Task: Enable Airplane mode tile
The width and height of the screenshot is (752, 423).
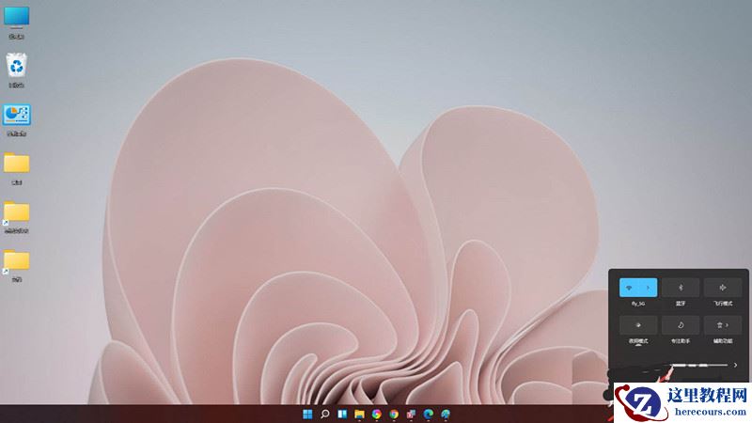Action: [x=722, y=288]
